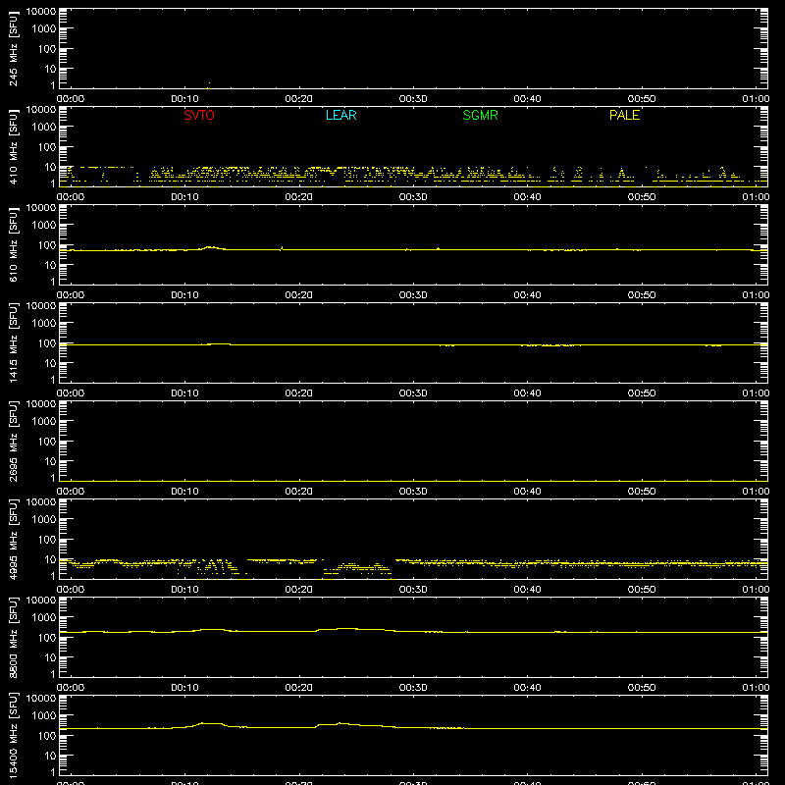
Task: Click 00:10 time label under 245 MHz plot
Action: tap(184, 99)
